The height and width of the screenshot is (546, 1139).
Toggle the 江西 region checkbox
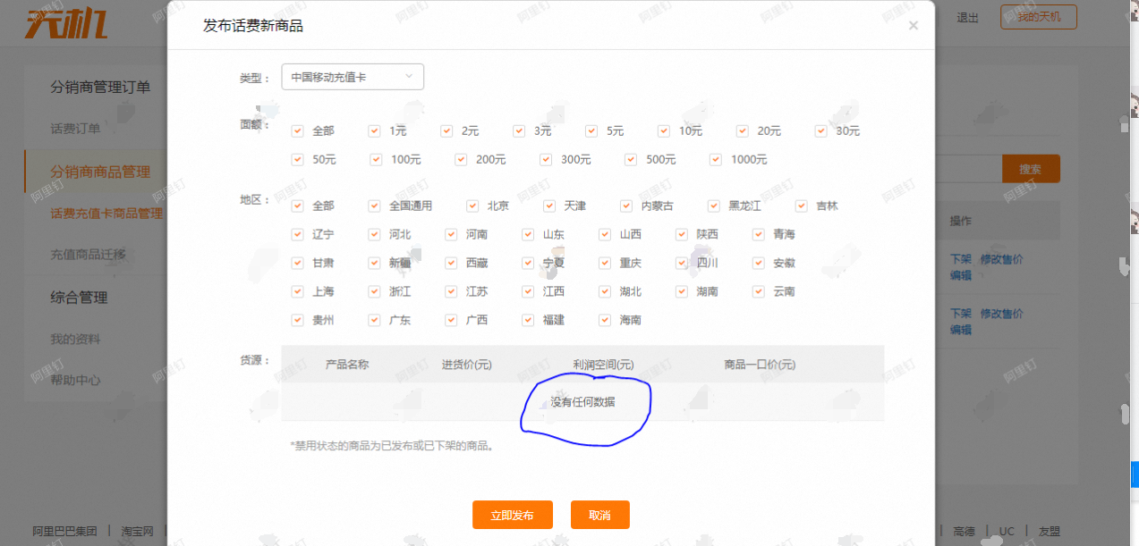click(528, 291)
